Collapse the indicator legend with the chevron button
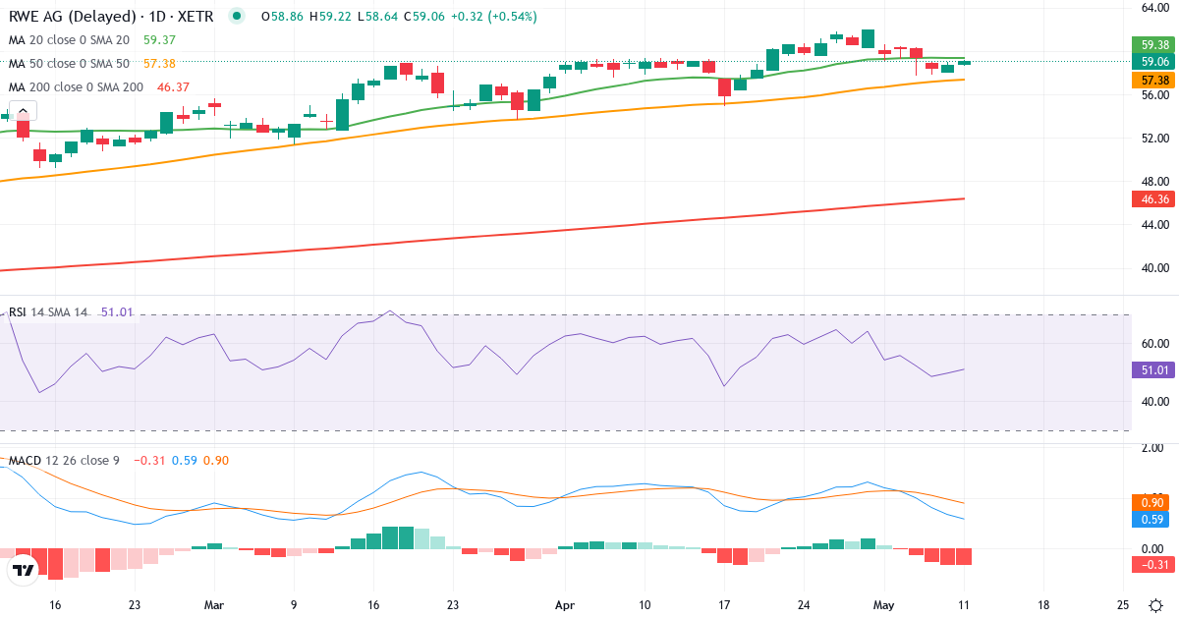 [22, 110]
